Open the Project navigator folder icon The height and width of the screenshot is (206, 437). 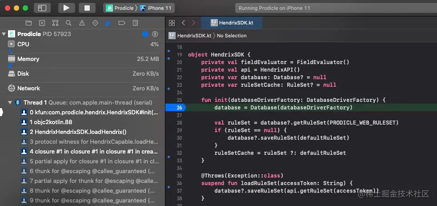[28, 23]
